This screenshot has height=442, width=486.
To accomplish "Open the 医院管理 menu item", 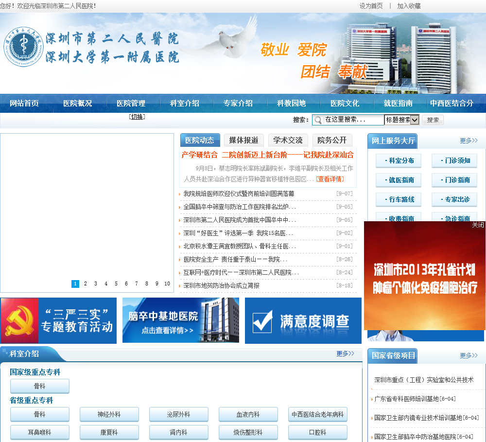I will [x=131, y=103].
